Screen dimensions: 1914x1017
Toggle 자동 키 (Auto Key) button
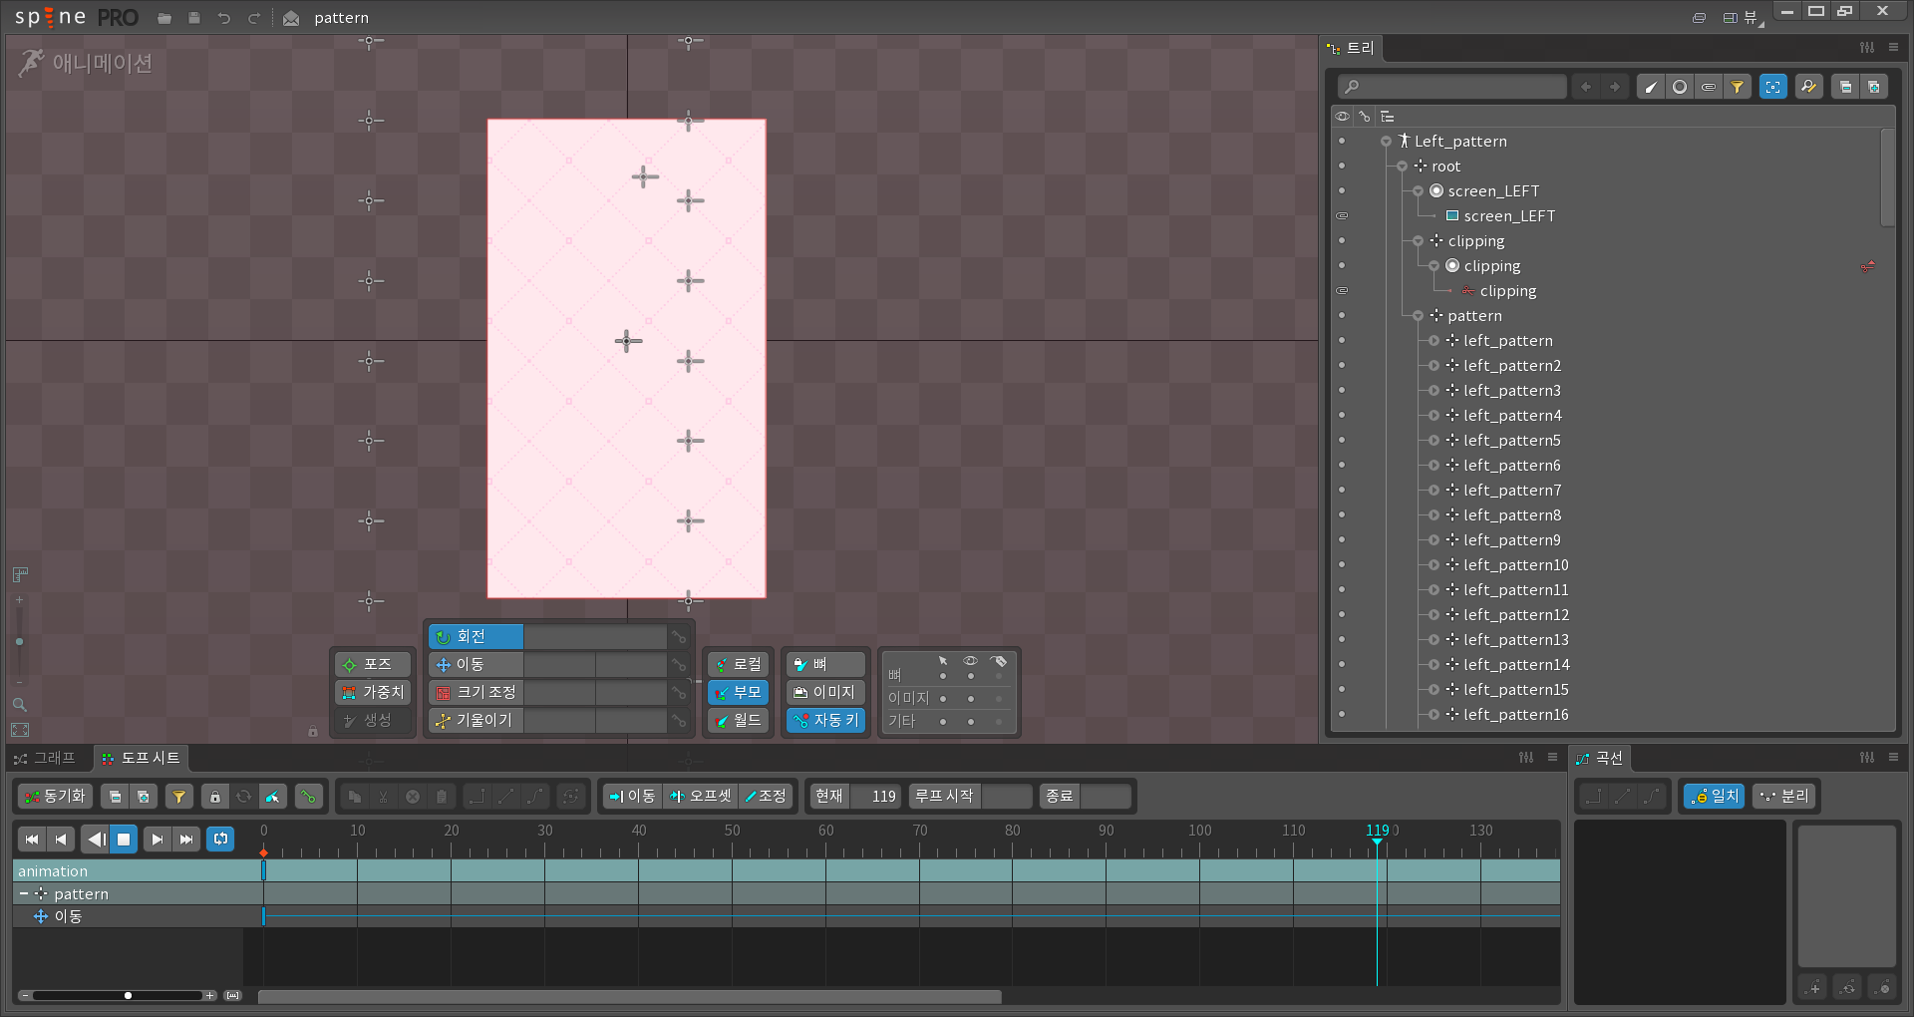coord(825,721)
